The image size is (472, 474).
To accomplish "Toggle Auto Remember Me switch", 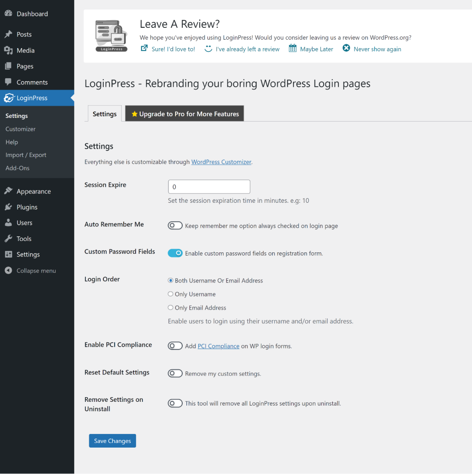I will coord(175,225).
